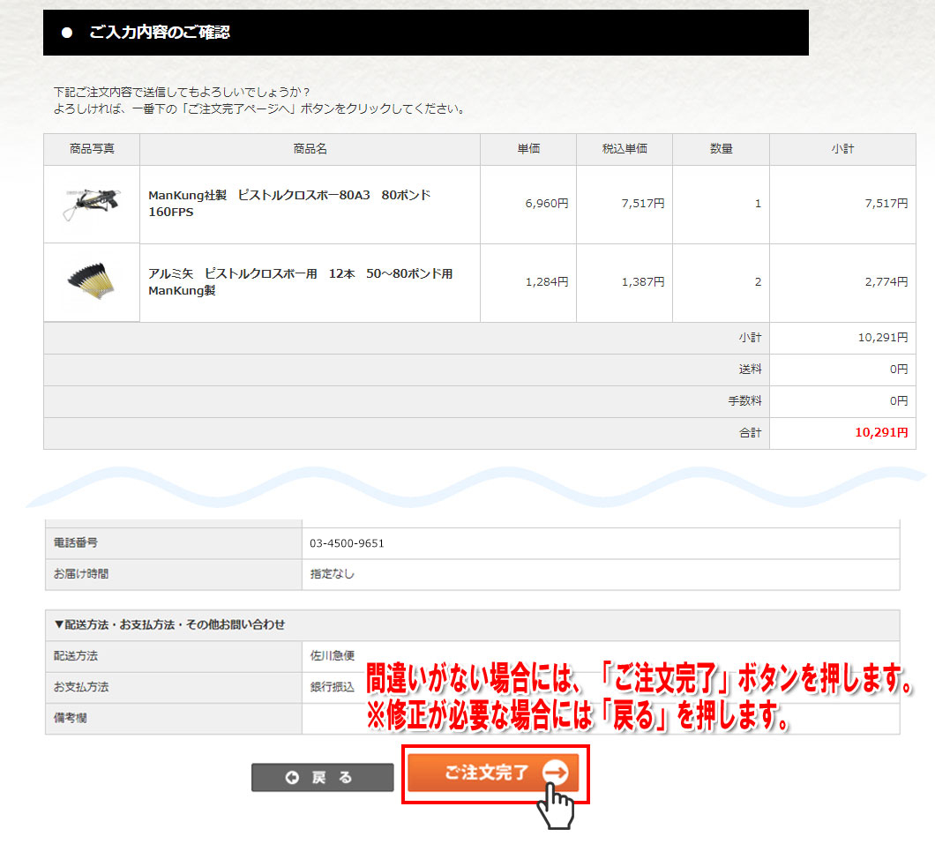Click the 佐川急便 shipping method value
This screenshot has width=935, height=844.
[333, 655]
